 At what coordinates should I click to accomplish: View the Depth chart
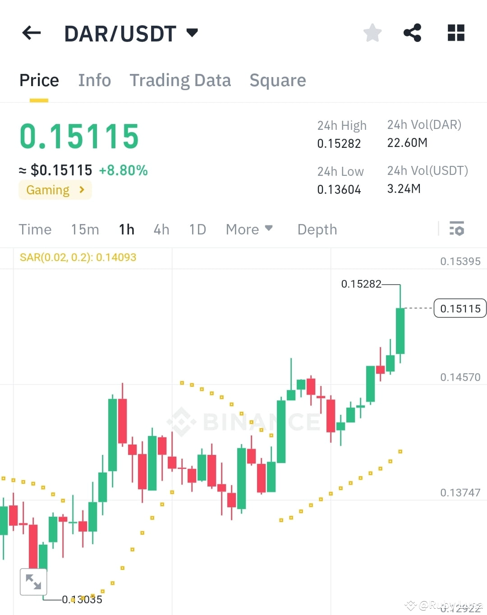point(317,229)
